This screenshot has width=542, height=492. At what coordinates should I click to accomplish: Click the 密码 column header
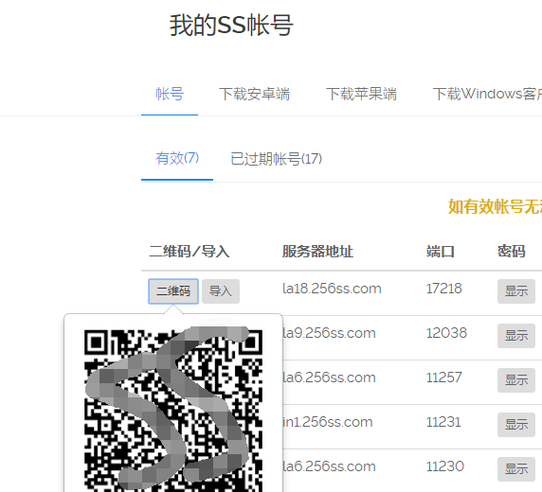[x=512, y=252]
